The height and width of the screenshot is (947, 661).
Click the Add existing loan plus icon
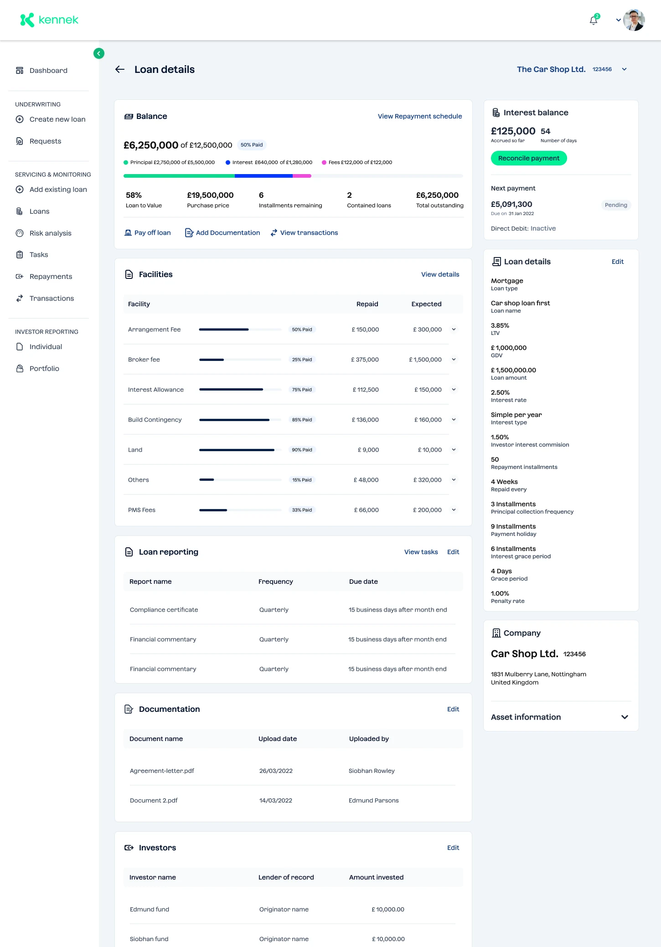click(20, 190)
